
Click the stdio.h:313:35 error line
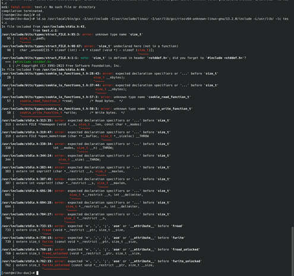pos(86,120)
